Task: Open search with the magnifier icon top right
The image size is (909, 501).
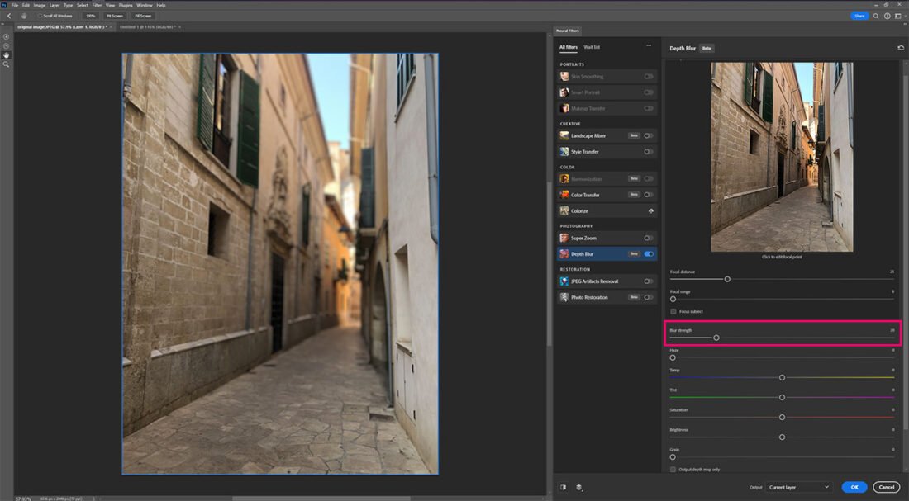Action: pos(876,17)
